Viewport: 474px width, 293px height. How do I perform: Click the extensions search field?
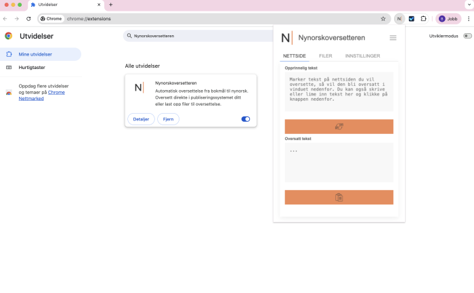click(x=196, y=35)
